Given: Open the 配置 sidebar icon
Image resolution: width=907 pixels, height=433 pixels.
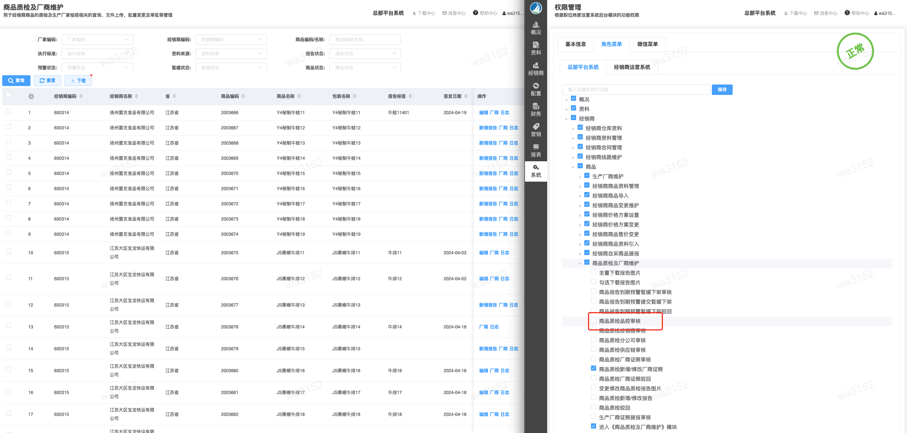Looking at the screenshot, I should (536, 89).
